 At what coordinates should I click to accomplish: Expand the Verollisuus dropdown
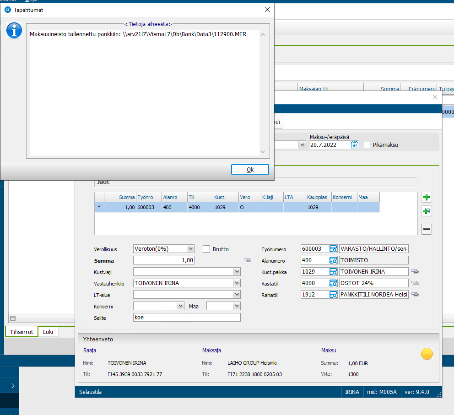pos(190,248)
